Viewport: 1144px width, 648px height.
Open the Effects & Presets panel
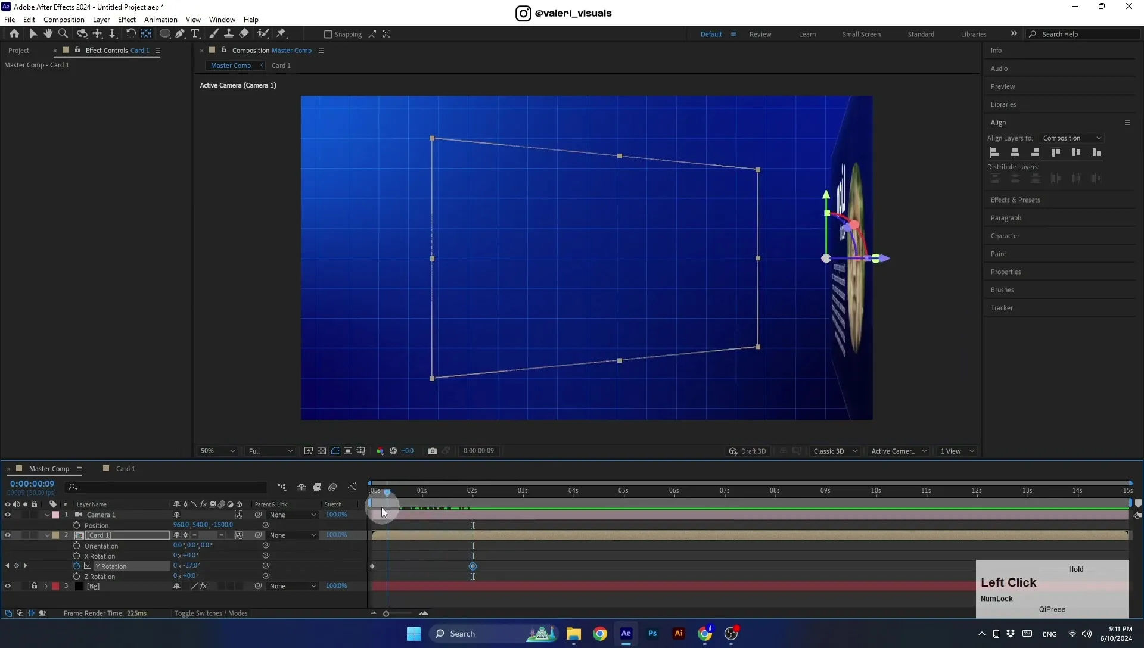(x=1015, y=200)
